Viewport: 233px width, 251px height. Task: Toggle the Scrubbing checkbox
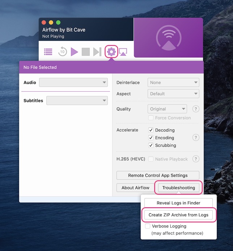[151, 145]
